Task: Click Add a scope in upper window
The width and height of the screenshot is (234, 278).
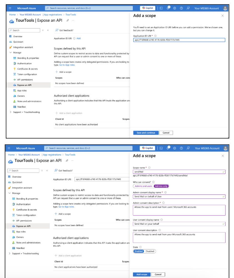Action: tap(63, 72)
